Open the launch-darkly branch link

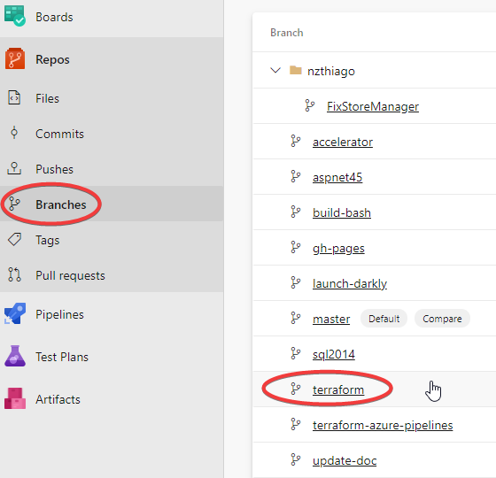click(x=350, y=283)
